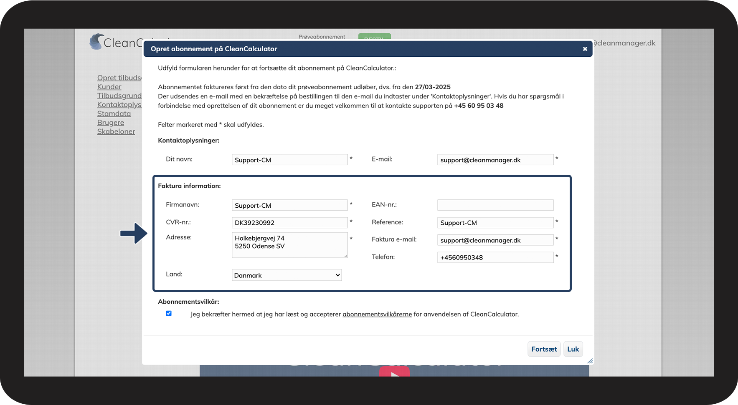Screen dimensions: 738x405
Task: Click the CVR-nr. field with DK39230992
Action: coord(290,223)
